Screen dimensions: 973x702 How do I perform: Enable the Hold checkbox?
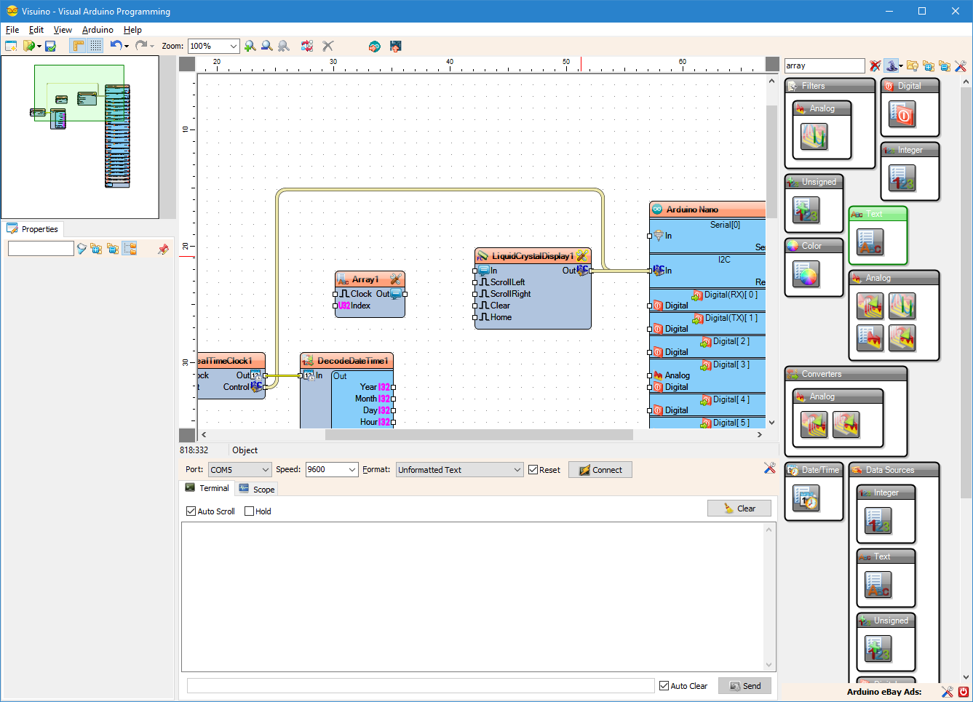(x=250, y=511)
